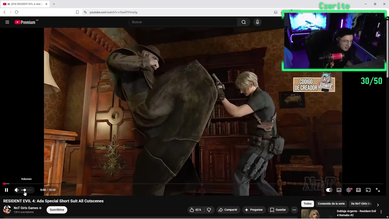Image resolution: width=389 pixels, height=219 pixels.
Task: Select the RESIDENT EVIL 4 browser tab
Action: tap(25, 4)
